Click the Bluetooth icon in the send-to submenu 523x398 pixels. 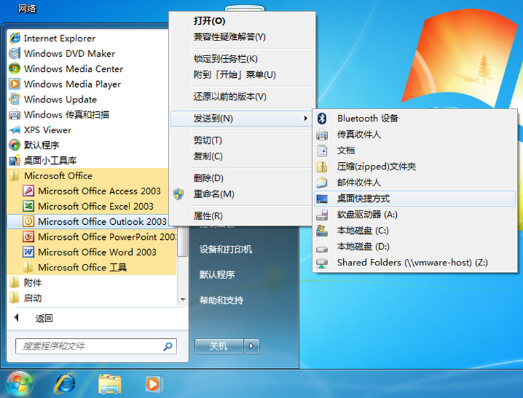(322, 118)
